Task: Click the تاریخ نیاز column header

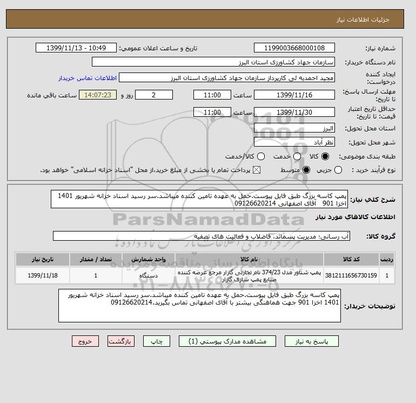Action: point(43,259)
